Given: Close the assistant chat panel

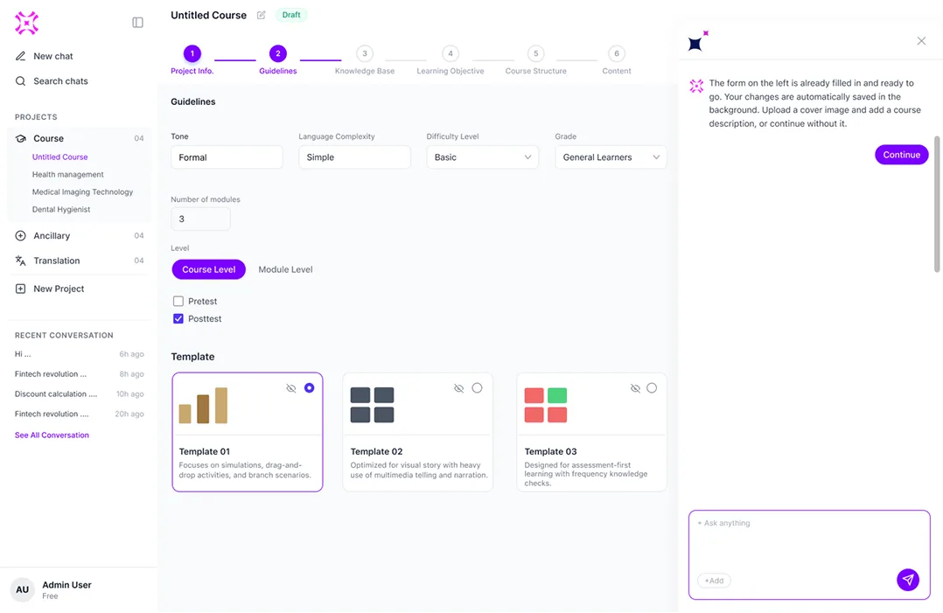Looking at the screenshot, I should (921, 41).
